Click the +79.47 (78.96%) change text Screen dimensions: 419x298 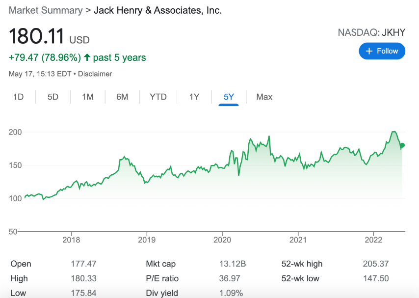pyautogui.click(x=45, y=57)
